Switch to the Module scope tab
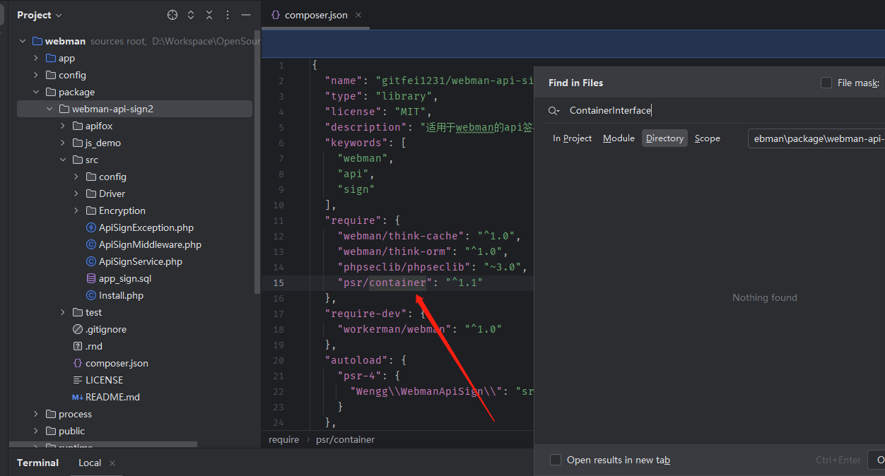Viewport: 885px width, 476px height. tap(619, 138)
